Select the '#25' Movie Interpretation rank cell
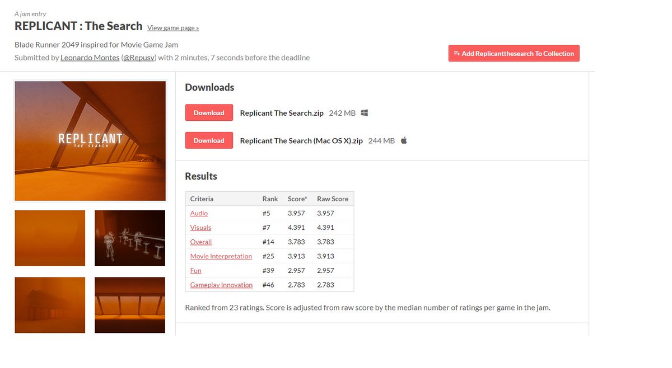672x368 pixels. coord(268,256)
